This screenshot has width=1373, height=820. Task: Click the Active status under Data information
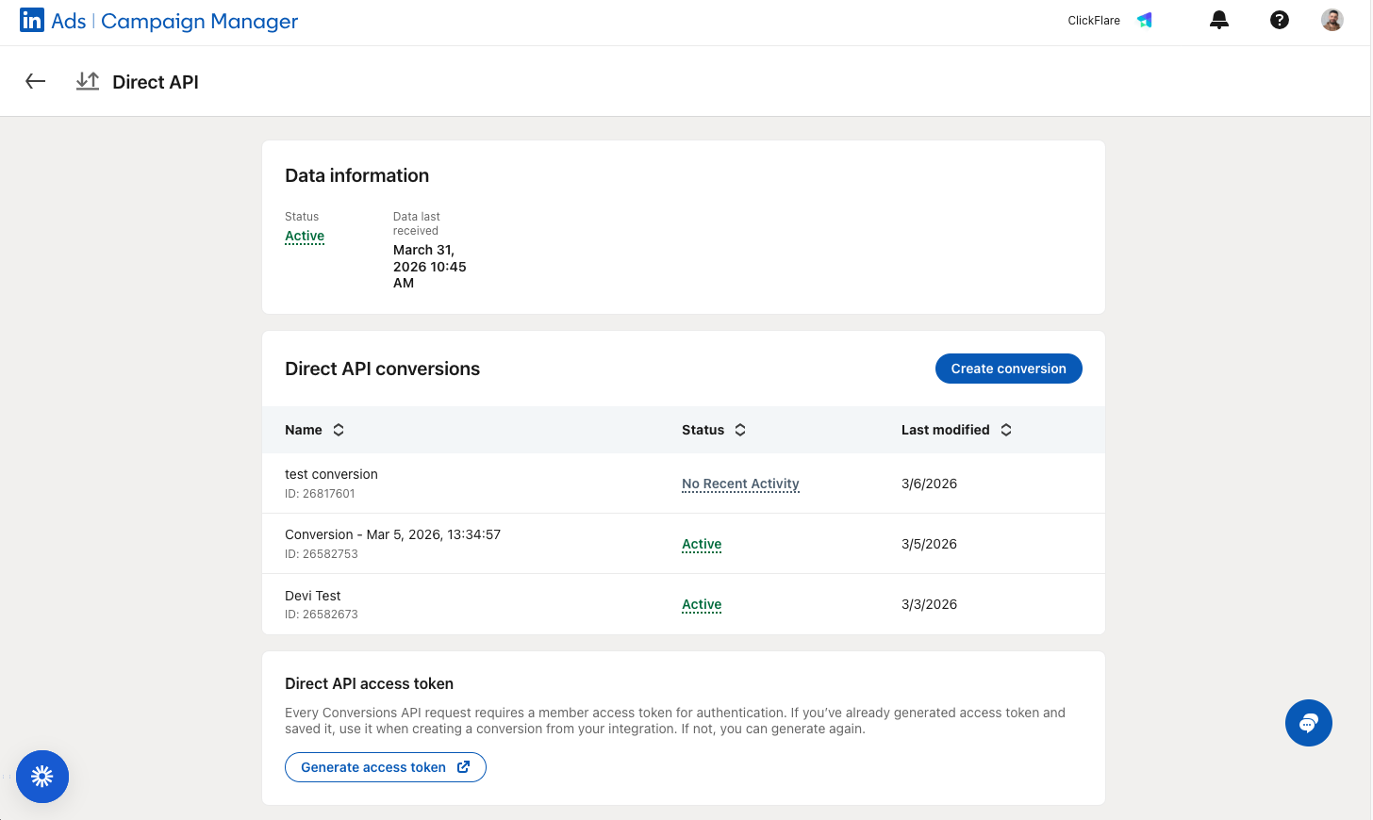[x=305, y=237]
